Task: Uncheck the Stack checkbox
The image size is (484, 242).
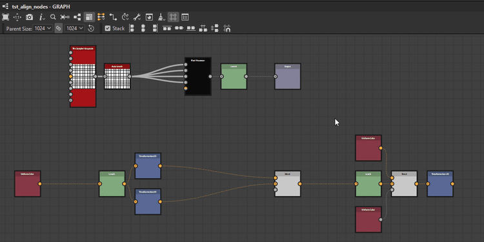Action: [x=107, y=28]
